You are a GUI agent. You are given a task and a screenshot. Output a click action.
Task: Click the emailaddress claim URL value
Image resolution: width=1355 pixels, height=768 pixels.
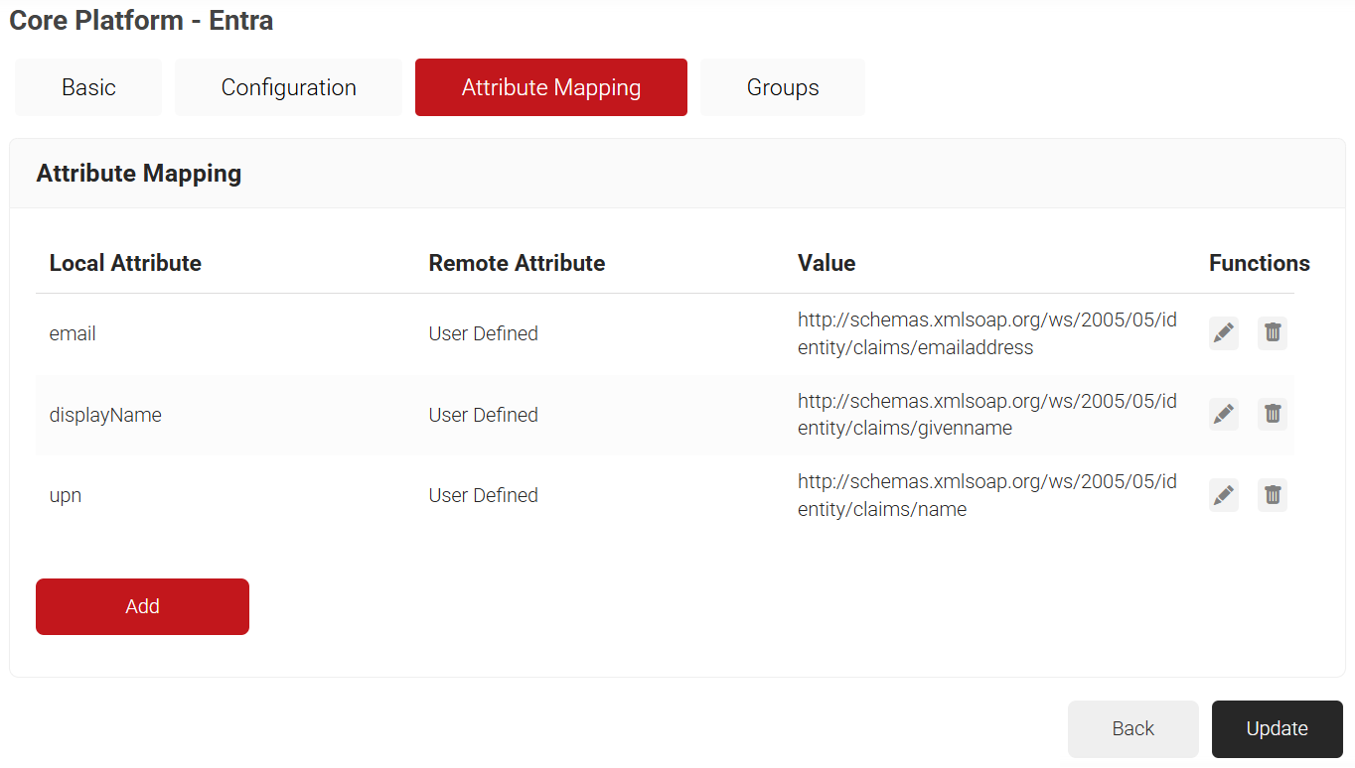987,333
